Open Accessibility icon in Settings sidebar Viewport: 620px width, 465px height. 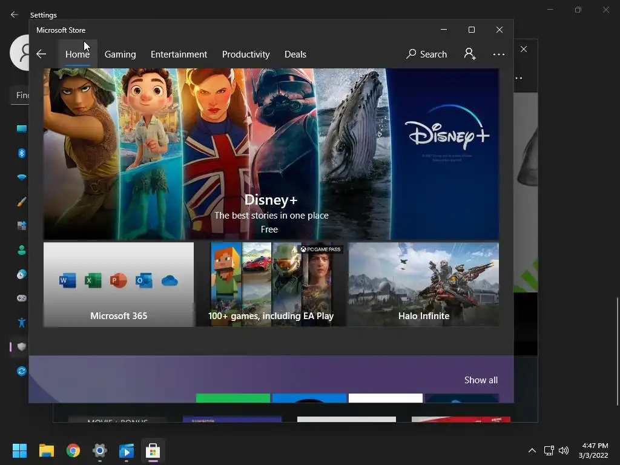pyautogui.click(x=21, y=323)
